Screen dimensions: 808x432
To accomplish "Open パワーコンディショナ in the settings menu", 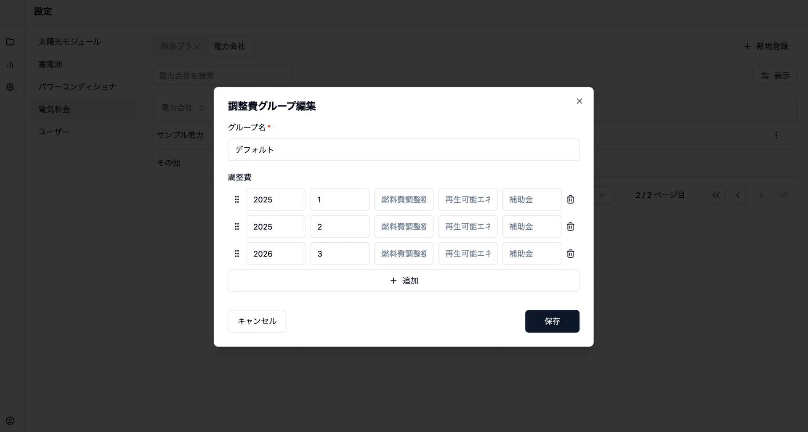I will click(x=81, y=87).
